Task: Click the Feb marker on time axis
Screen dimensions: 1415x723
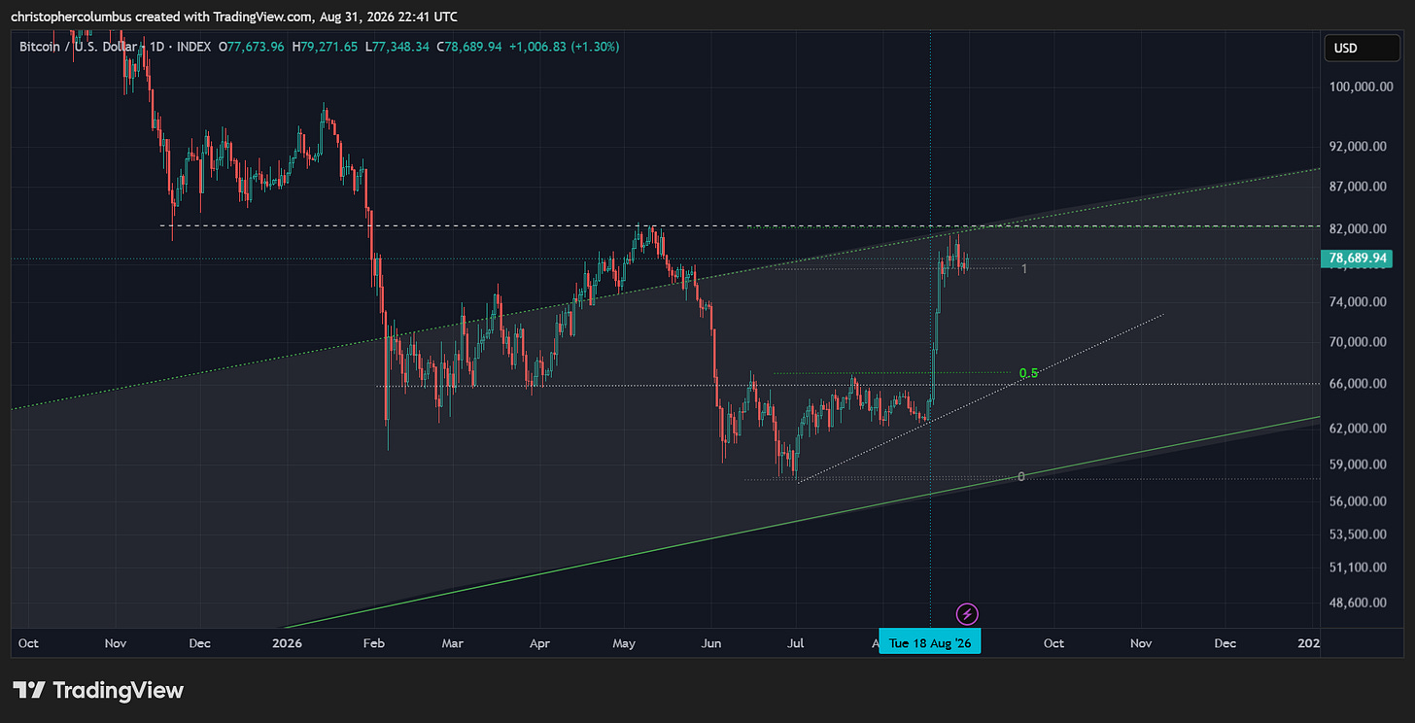Action: (373, 643)
